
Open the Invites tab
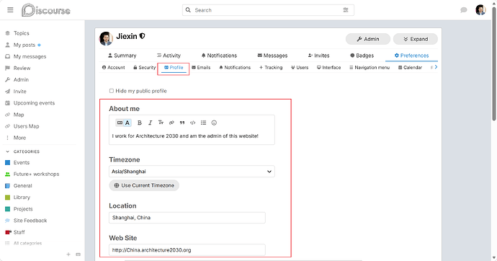318,56
